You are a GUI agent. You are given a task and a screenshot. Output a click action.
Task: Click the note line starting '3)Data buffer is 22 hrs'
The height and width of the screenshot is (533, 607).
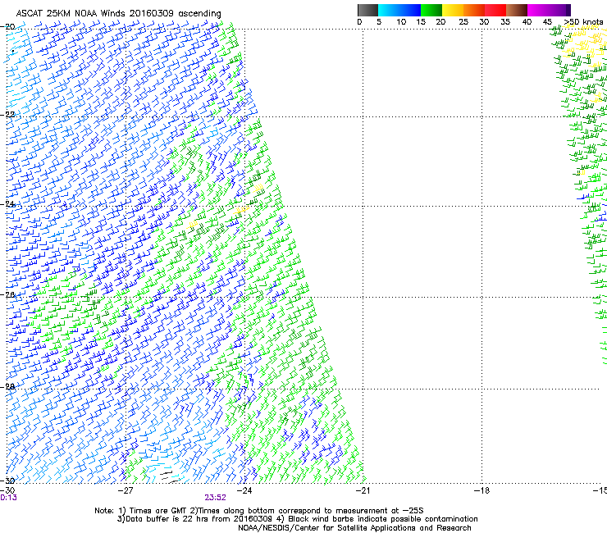coord(297,519)
